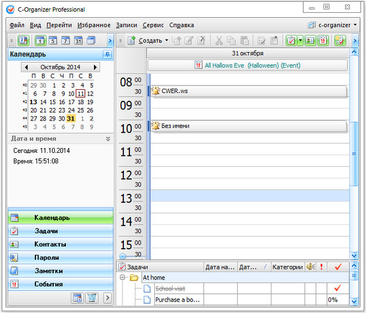The width and height of the screenshot is (366, 313).
Task: Open the Сервис menu
Action: (152, 25)
